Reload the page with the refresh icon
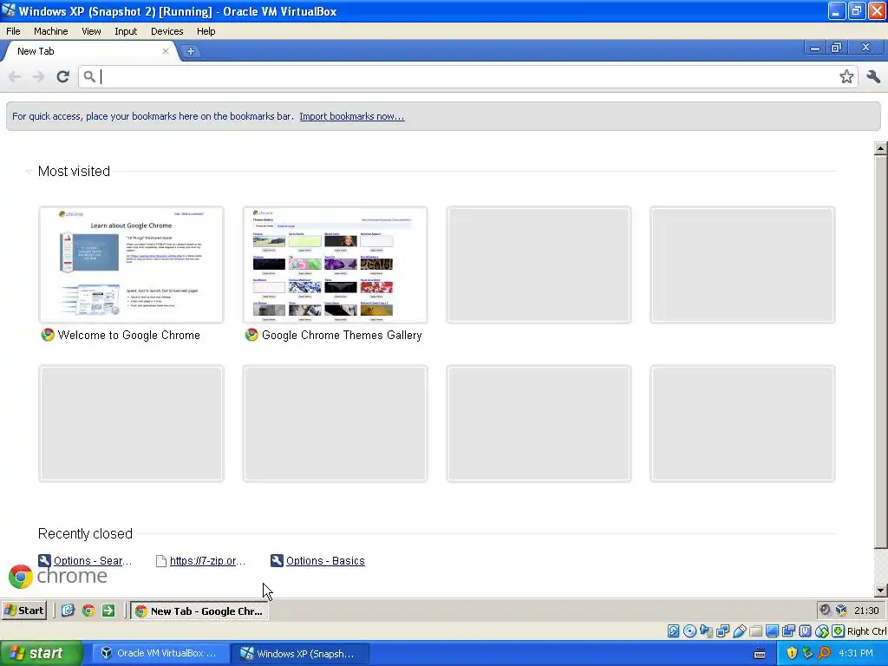 click(62, 76)
